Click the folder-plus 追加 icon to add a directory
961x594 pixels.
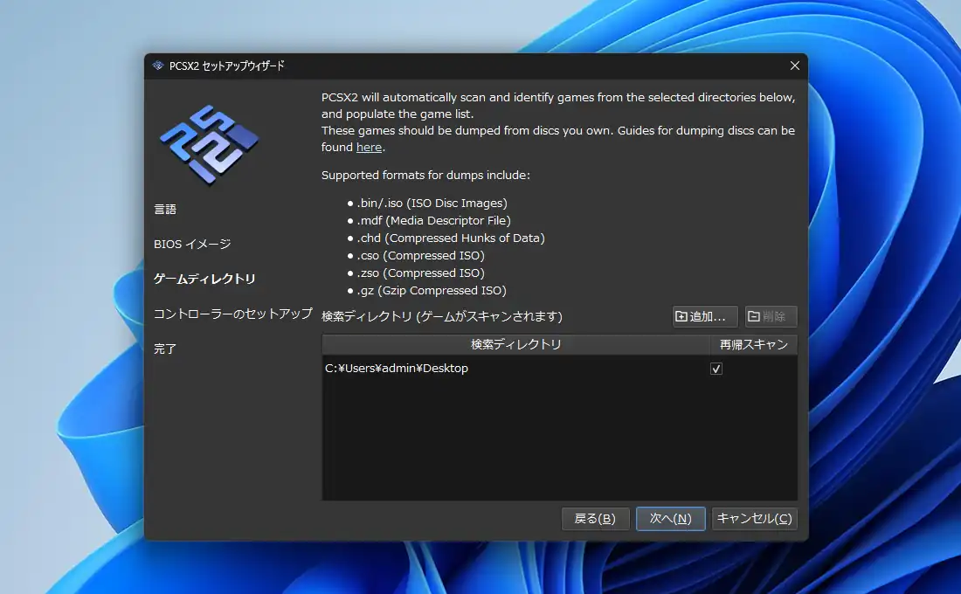point(681,316)
